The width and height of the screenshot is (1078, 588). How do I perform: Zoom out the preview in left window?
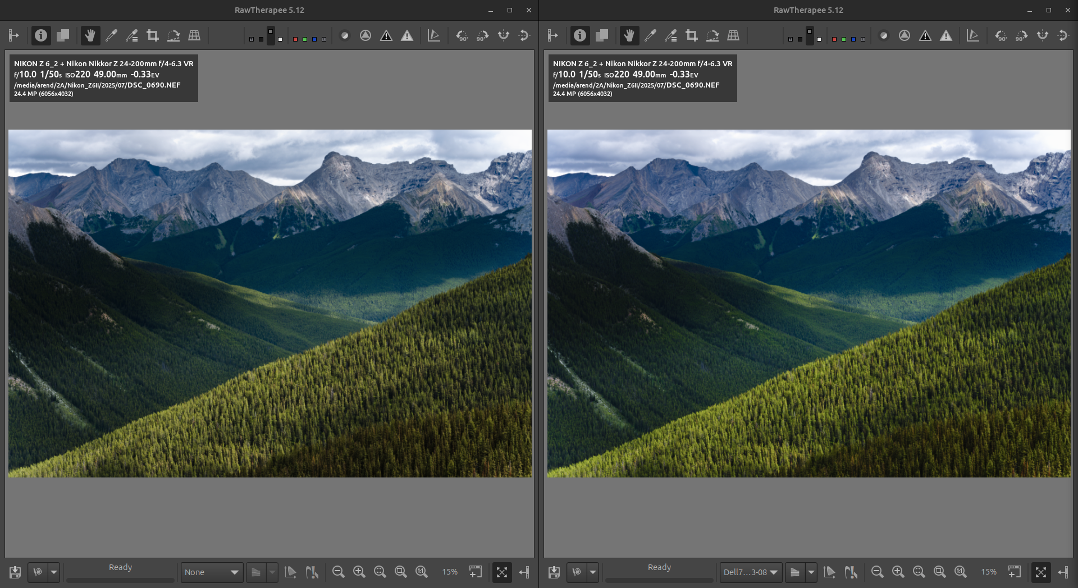pos(338,572)
